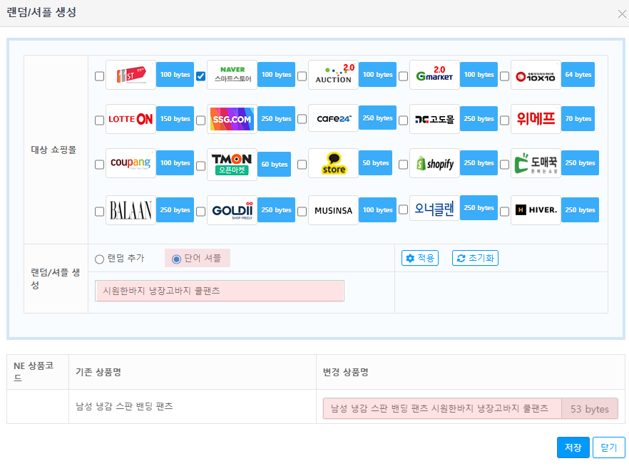
Task: Click the LOTTE ON logo
Action: (131, 119)
